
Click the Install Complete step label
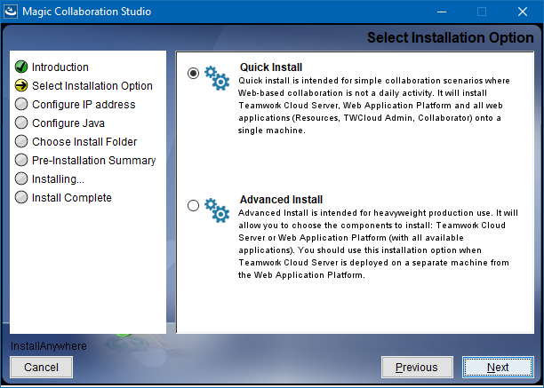pos(72,198)
